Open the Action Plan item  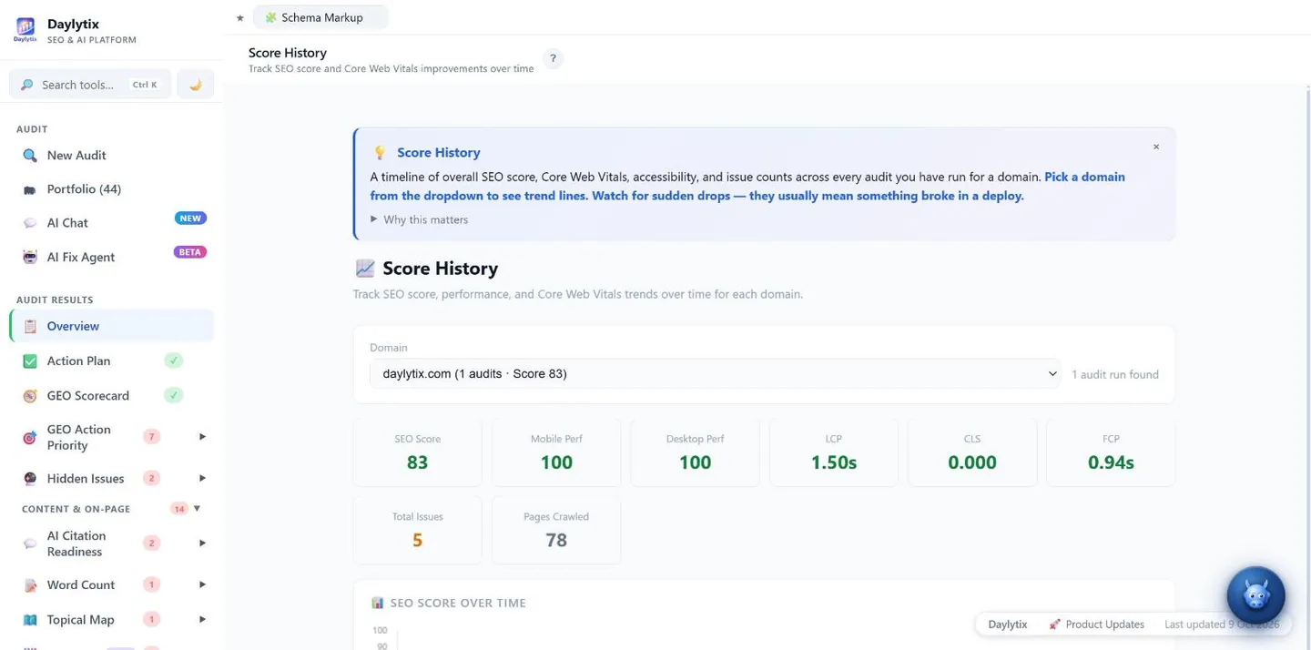(111, 361)
